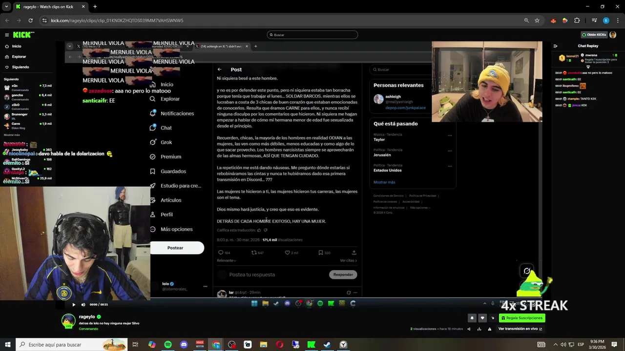Image resolution: width=625 pixels, height=351 pixels.
Task: Bookmark this page with star icon
Action: (x=537, y=20)
